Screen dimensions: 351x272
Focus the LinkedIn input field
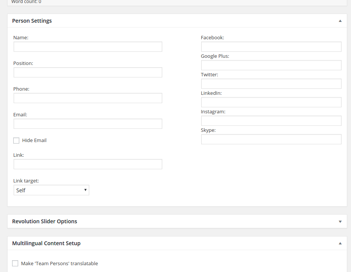tap(271, 102)
